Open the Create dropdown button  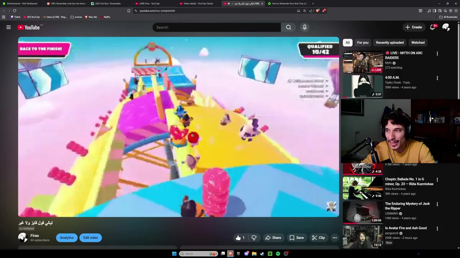tap(414, 27)
